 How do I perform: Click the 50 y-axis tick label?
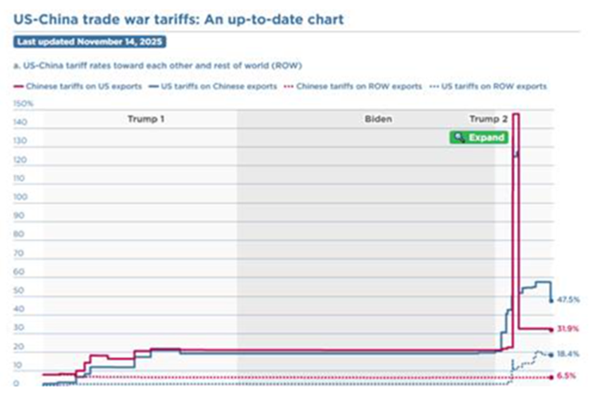click(x=19, y=291)
